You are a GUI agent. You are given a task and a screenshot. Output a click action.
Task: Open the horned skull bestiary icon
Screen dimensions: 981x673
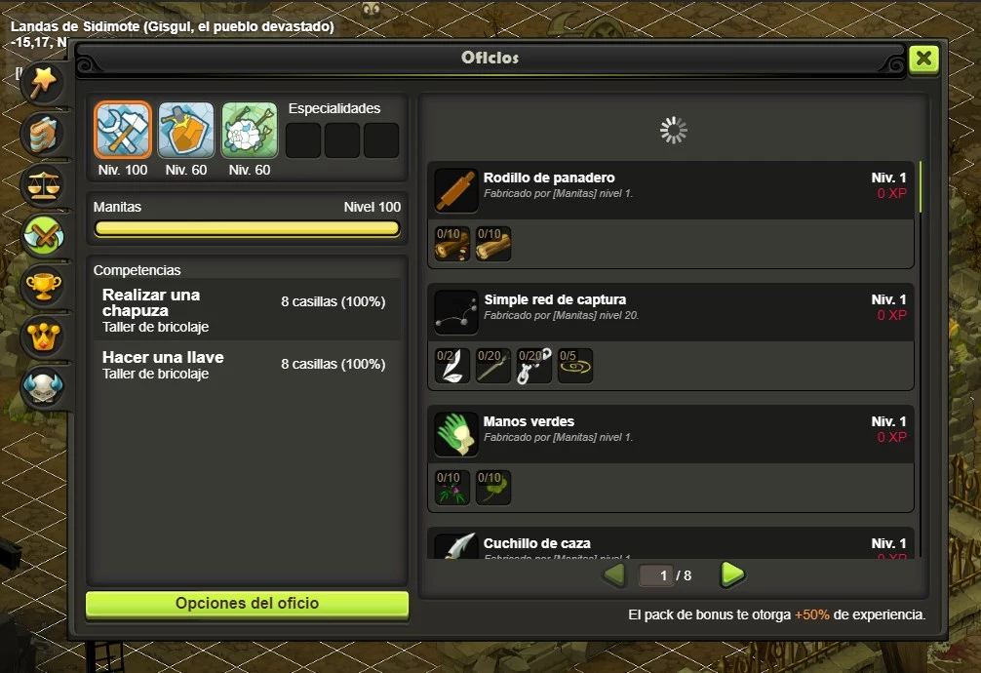pos(43,388)
